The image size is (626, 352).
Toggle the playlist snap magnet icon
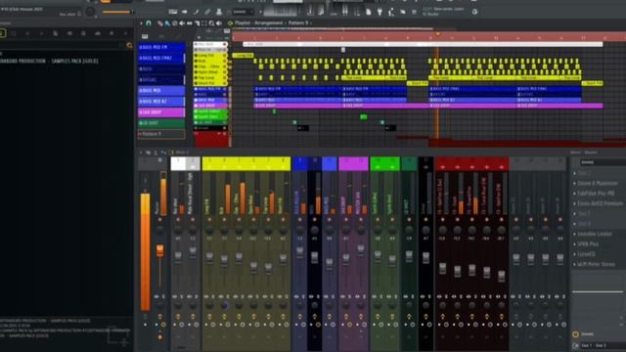point(149,23)
